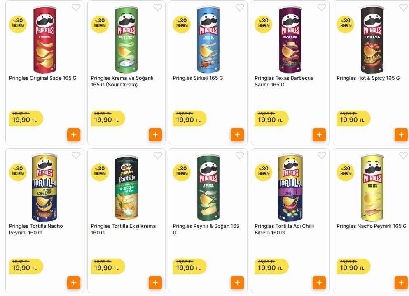Add Pringles Tortilla Nacho Peynirli to cart
This screenshot has height=296, width=409.
tap(74, 283)
